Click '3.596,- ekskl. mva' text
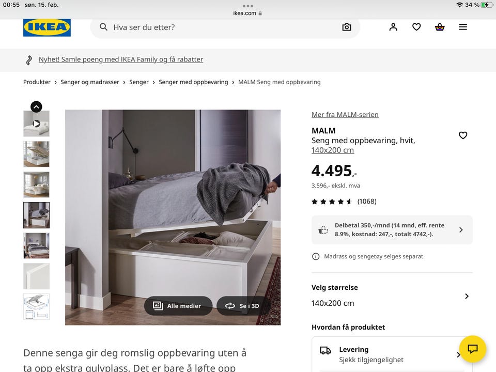 [336, 185]
